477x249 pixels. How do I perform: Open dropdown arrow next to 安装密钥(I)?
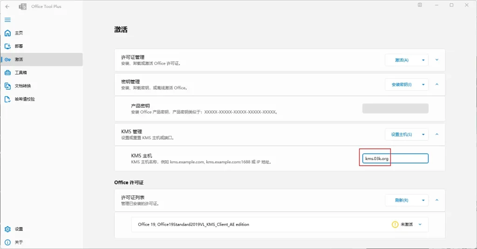423,85
